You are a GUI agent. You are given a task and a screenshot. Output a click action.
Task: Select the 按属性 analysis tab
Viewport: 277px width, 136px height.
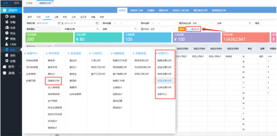pyautogui.click(x=151, y=10)
